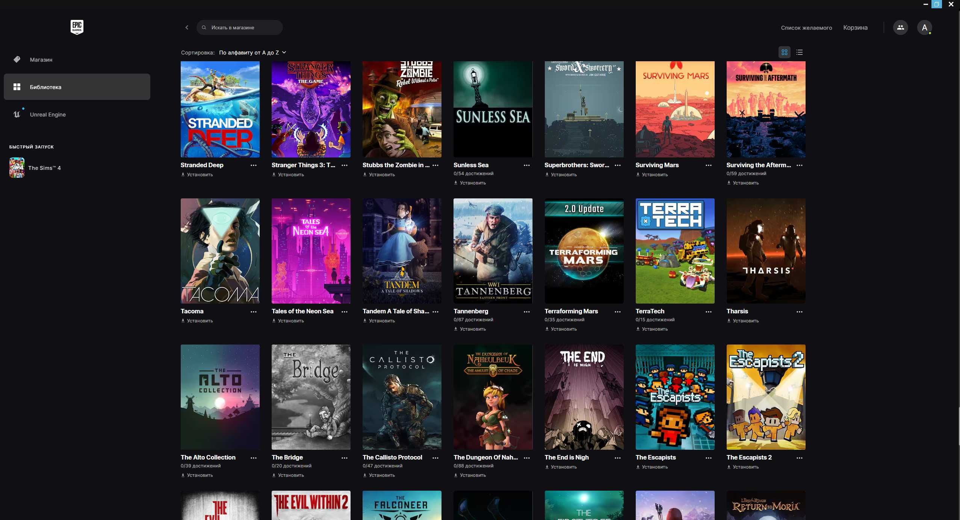Viewport: 960px width, 520px height.
Task: Switch to grid view layout
Action: pos(785,52)
